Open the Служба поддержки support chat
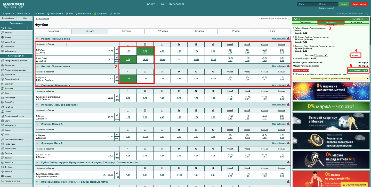The width and height of the screenshot is (371, 187). pyautogui.click(x=354, y=185)
